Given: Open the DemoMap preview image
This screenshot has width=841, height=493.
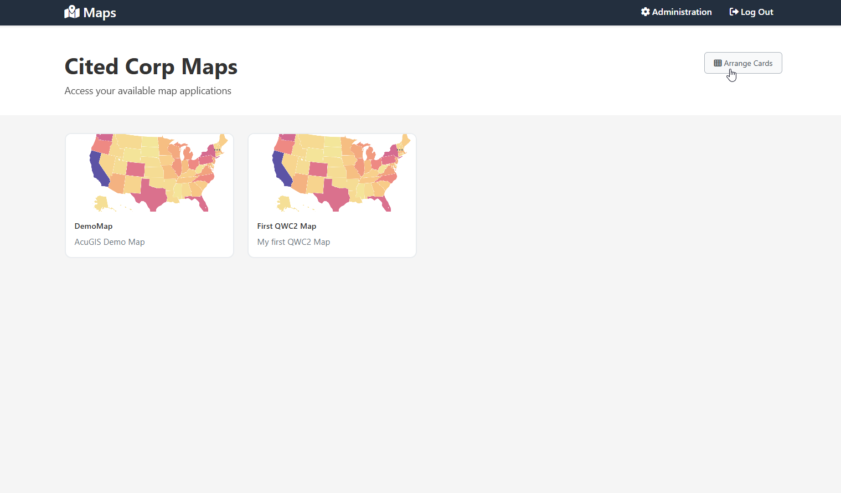Looking at the screenshot, I should click(x=149, y=172).
